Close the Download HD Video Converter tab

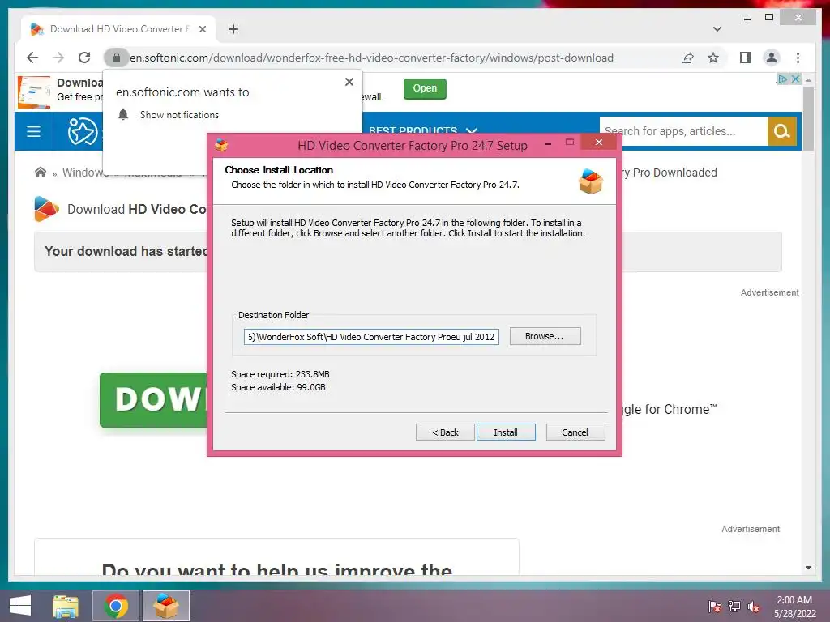[202, 29]
